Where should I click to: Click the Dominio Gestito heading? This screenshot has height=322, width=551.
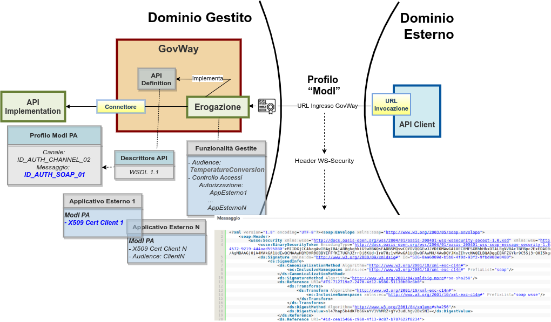(199, 18)
